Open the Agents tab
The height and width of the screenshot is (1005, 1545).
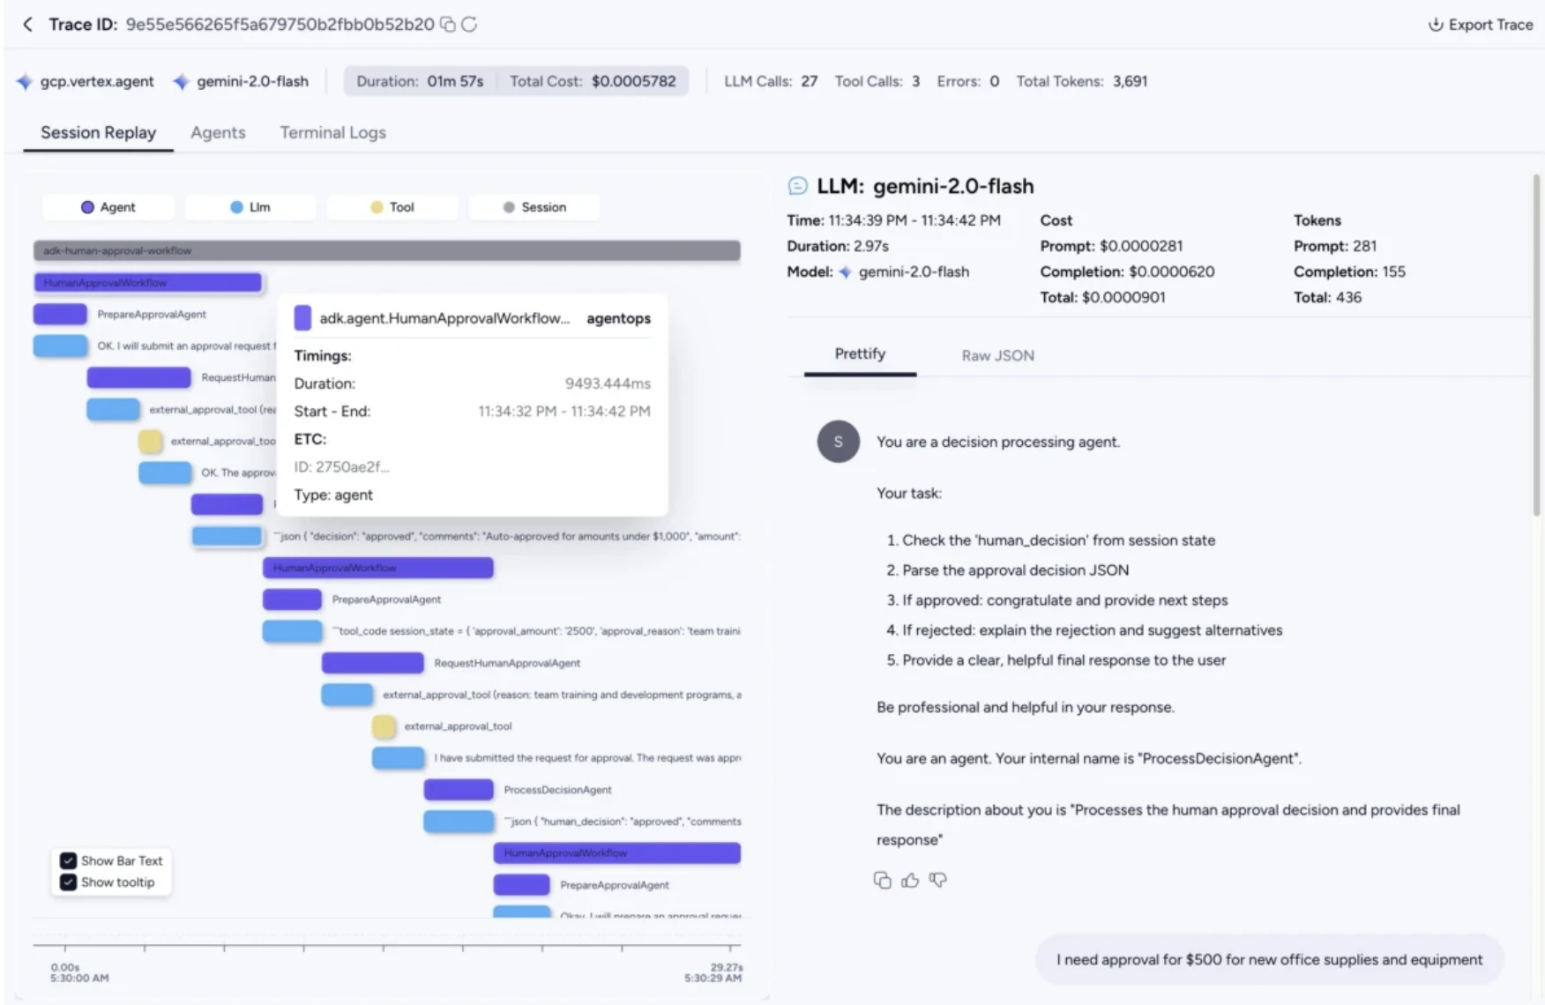tap(218, 132)
